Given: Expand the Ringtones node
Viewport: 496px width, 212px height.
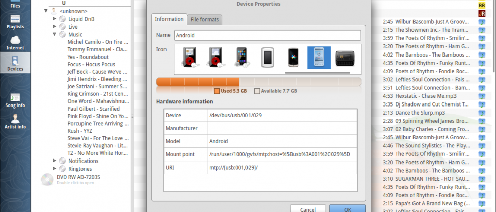Looking at the screenshot, I should click(55, 169).
